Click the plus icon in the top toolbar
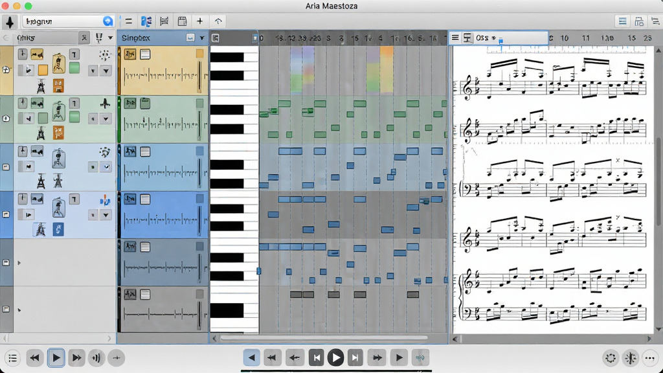 click(199, 21)
